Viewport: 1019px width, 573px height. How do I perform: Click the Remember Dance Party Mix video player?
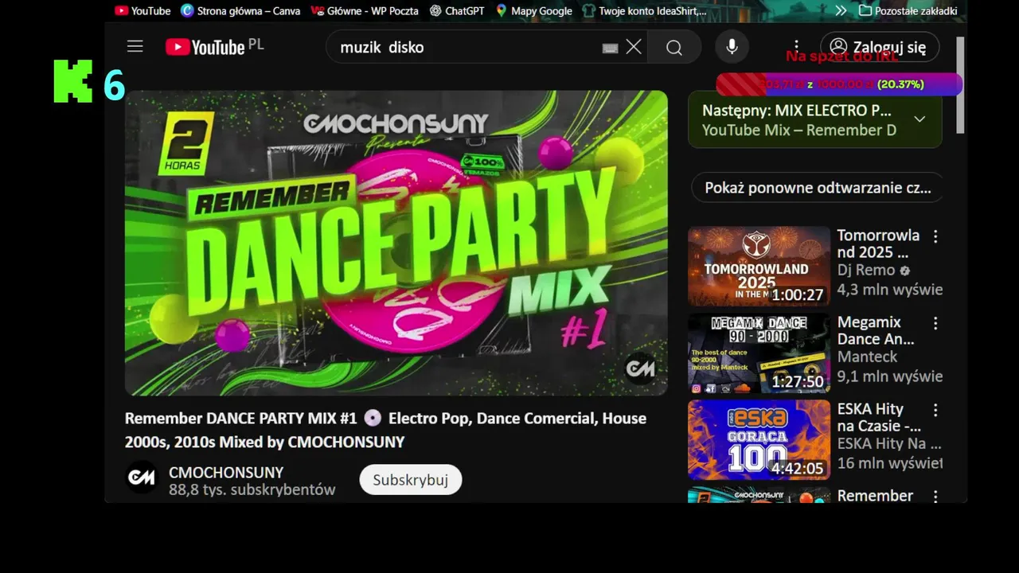[396, 243]
